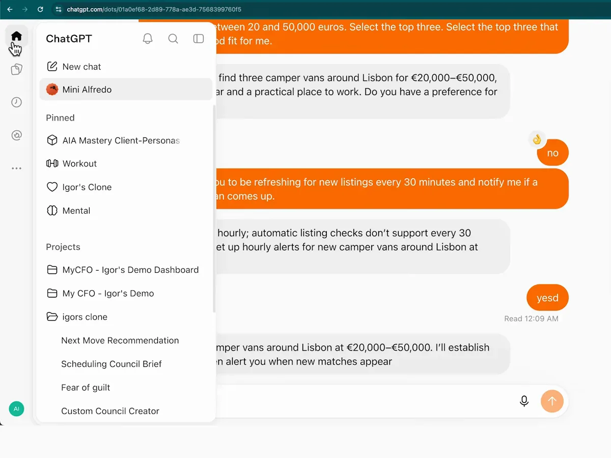Image resolution: width=611 pixels, height=458 pixels.
Task: Click the AI avatar badge
Action: click(x=16, y=409)
